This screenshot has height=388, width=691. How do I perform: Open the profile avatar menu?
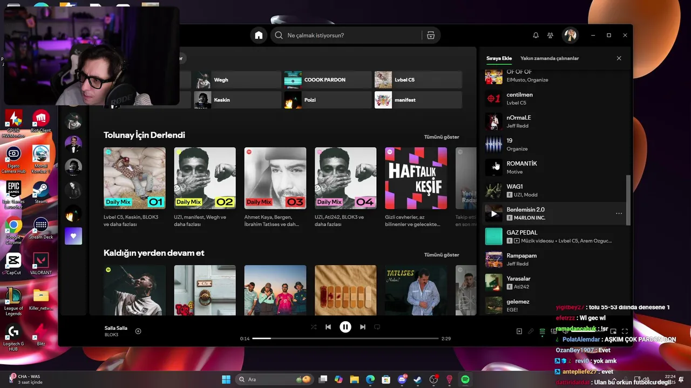(570, 35)
